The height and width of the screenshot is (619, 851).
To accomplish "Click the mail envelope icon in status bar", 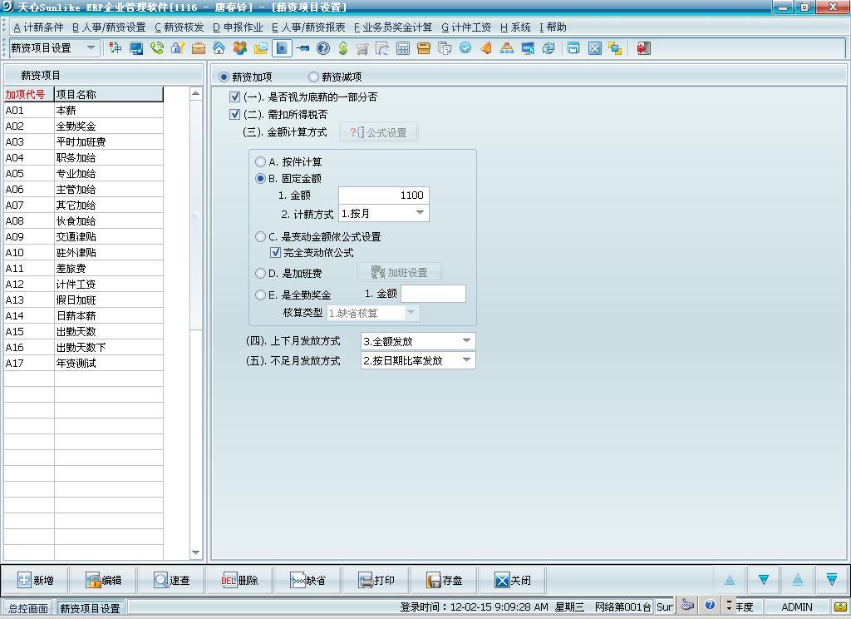I will (x=841, y=607).
